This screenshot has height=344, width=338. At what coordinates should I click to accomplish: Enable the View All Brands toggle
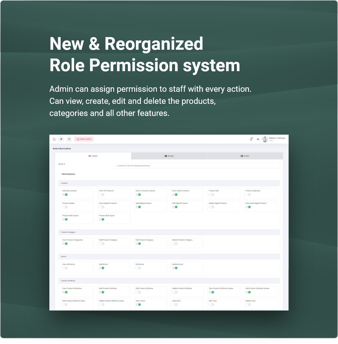pyautogui.click(x=65, y=268)
